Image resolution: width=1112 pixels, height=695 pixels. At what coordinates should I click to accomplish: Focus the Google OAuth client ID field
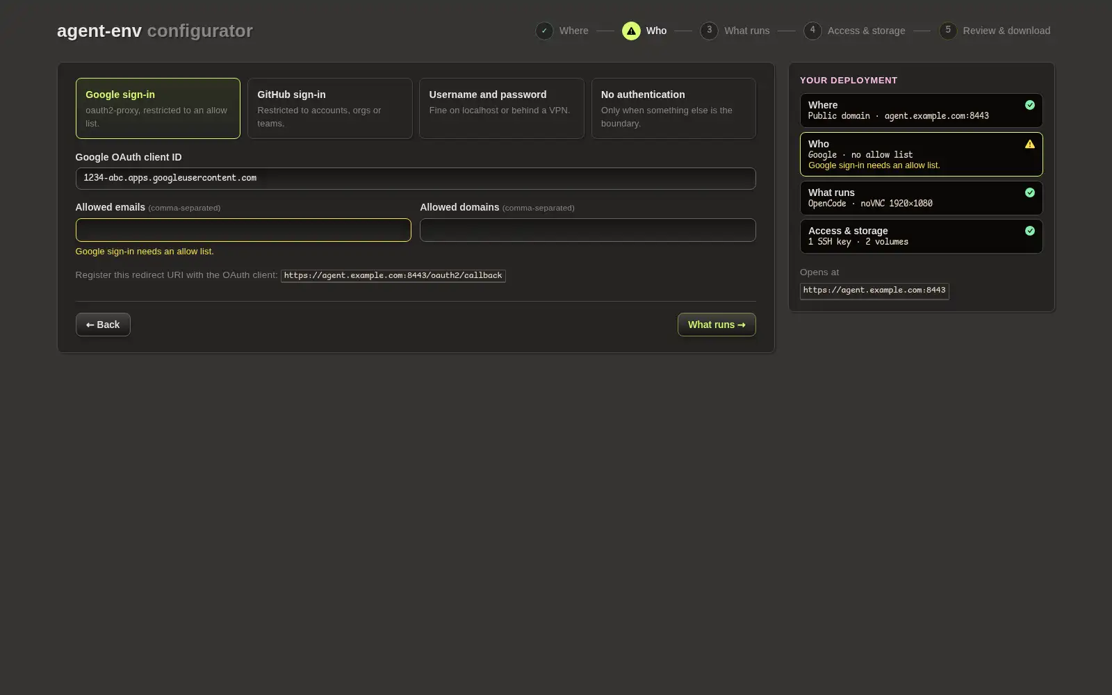click(x=416, y=179)
